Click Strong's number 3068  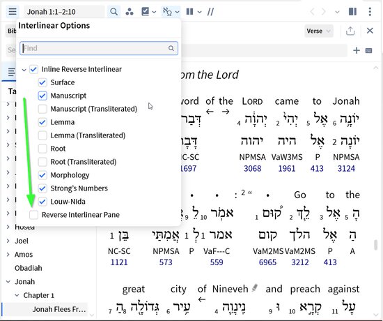pyautogui.click(x=252, y=168)
